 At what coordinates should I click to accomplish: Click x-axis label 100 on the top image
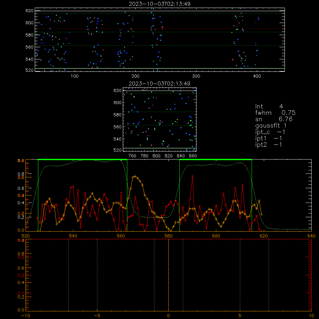click(75, 76)
